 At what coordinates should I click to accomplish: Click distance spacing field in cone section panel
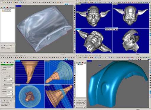pyautogui.click(x=9, y=94)
